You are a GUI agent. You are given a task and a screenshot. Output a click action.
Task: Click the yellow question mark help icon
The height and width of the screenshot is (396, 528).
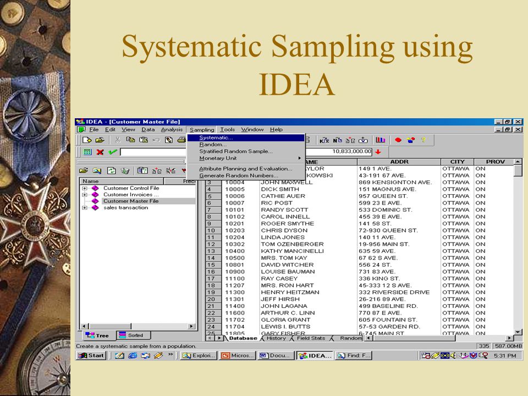pyautogui.click(x=424, y=140)
